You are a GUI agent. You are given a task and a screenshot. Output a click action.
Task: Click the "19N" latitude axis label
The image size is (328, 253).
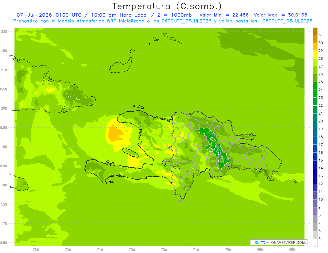click(x=4, y=147)
